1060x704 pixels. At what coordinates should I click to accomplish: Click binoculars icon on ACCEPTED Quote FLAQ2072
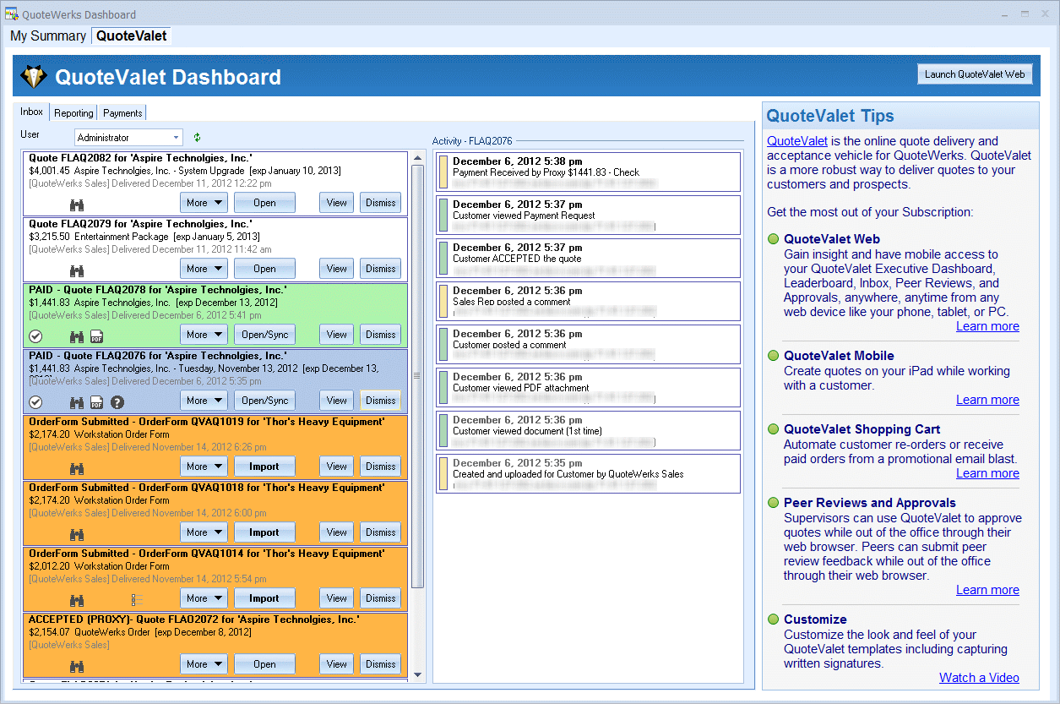click(x=77, y=665)
